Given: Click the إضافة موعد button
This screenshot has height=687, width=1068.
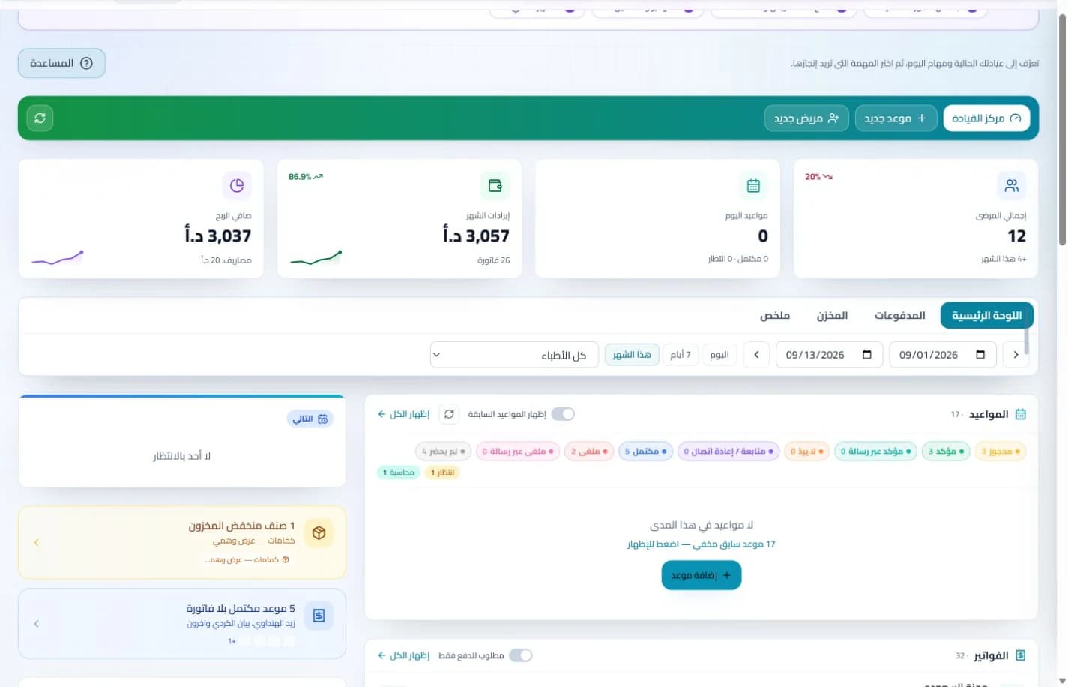Looking at the screenshot, I should [x=701, y=575].
